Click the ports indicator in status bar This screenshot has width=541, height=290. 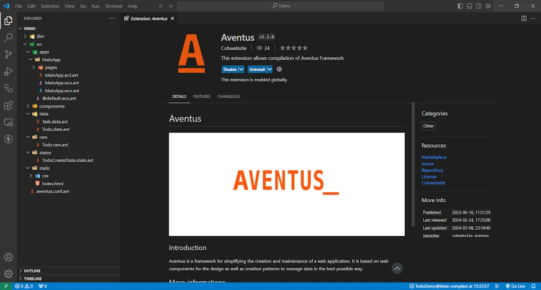(43, 286)
